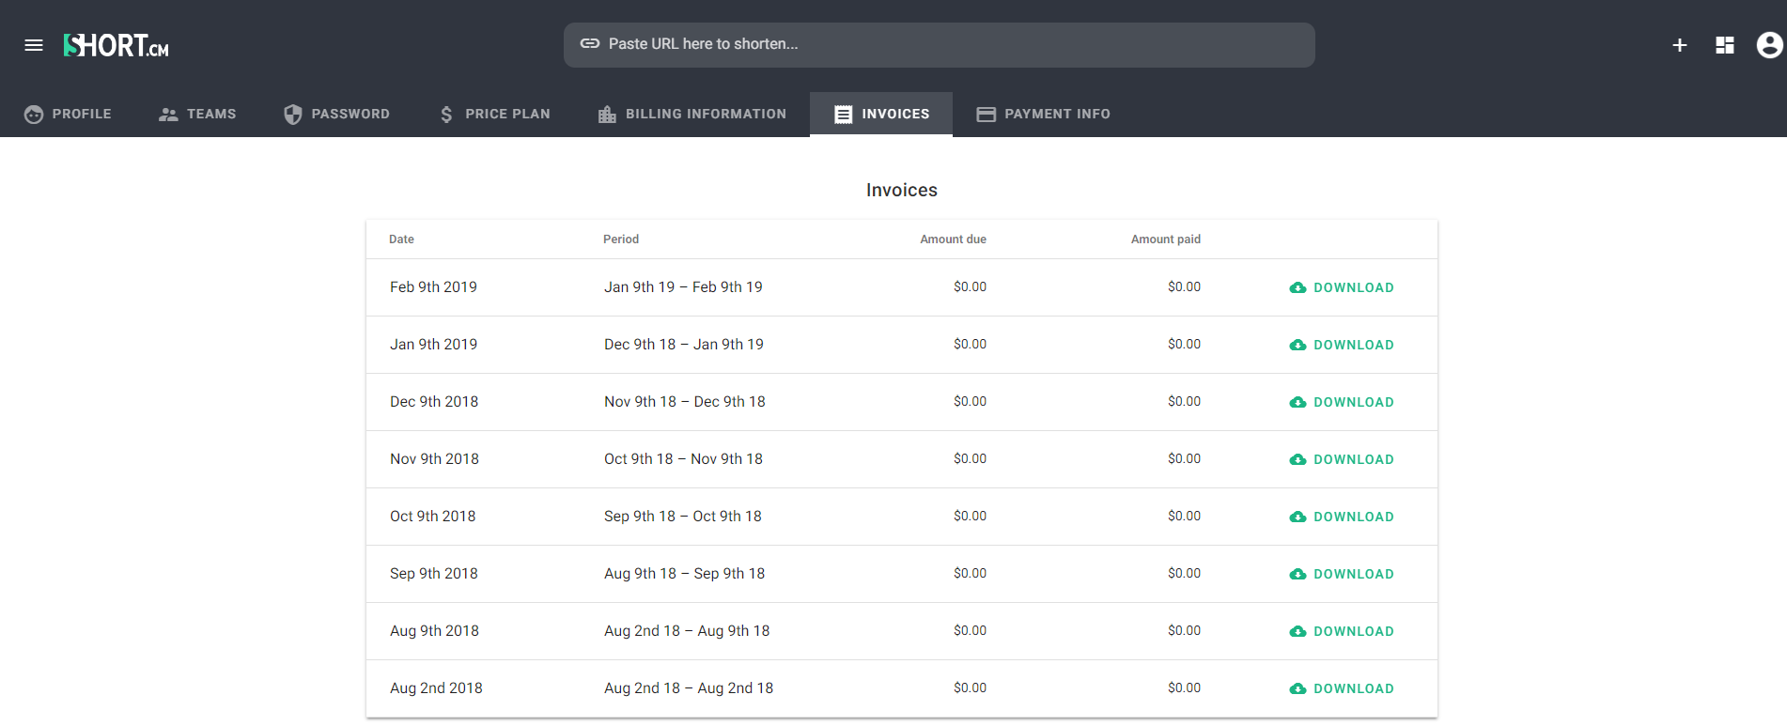The image size is (1787, 726).
Task: Select the Invoices tab
Action: click(x=881, y=115)
